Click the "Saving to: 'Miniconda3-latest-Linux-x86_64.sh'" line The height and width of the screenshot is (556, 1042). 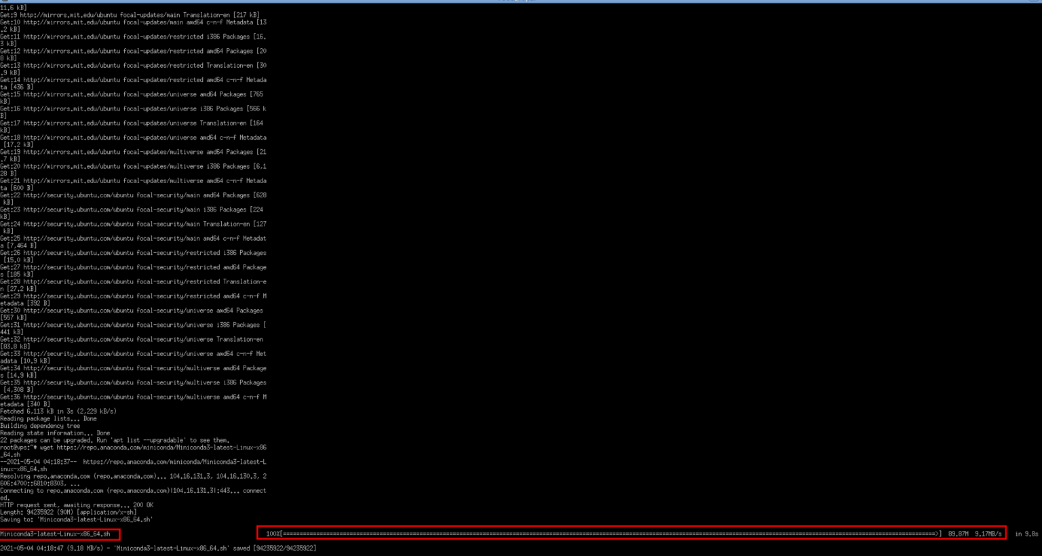[77, 520]
